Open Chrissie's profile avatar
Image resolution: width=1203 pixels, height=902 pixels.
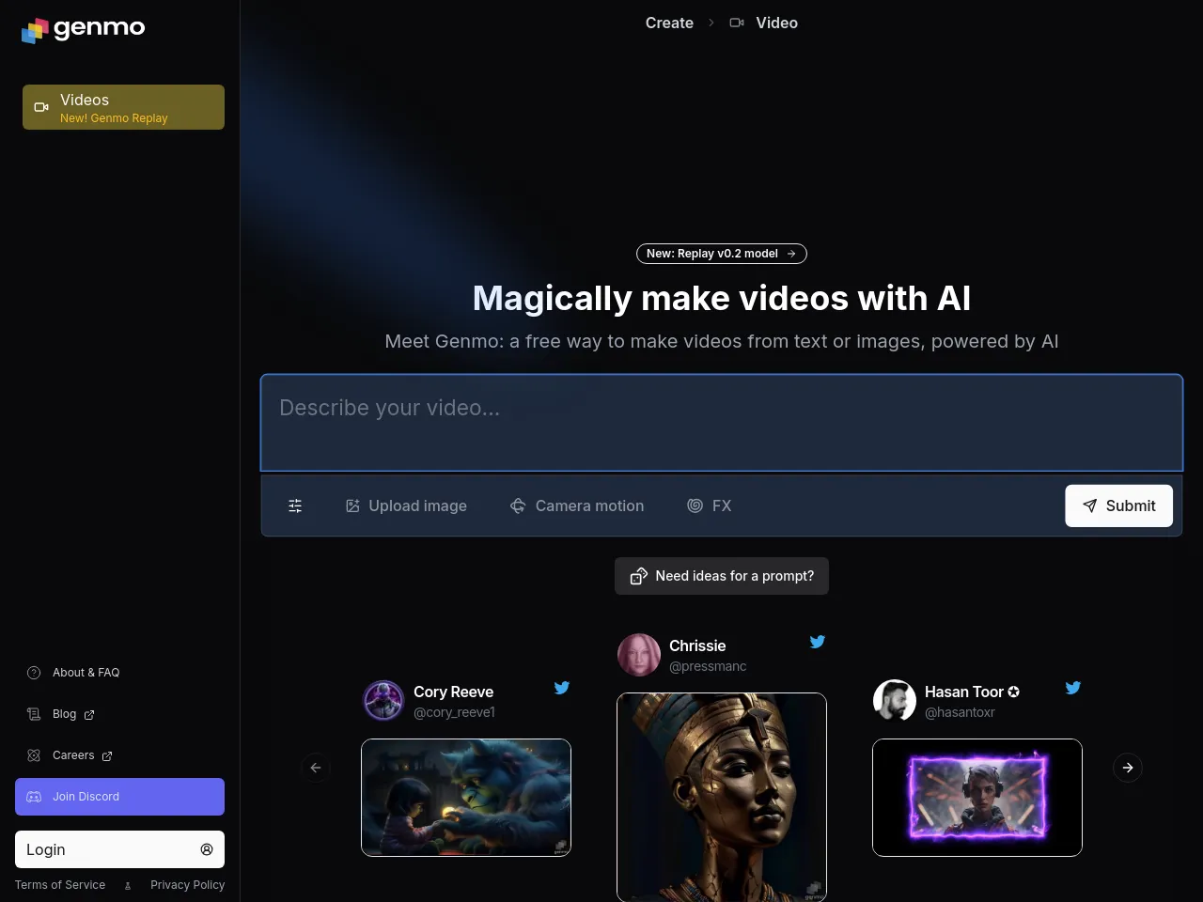tap(639, 655)
